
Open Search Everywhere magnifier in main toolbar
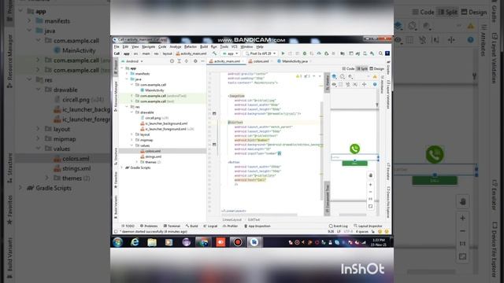click(x=380, y=53)
